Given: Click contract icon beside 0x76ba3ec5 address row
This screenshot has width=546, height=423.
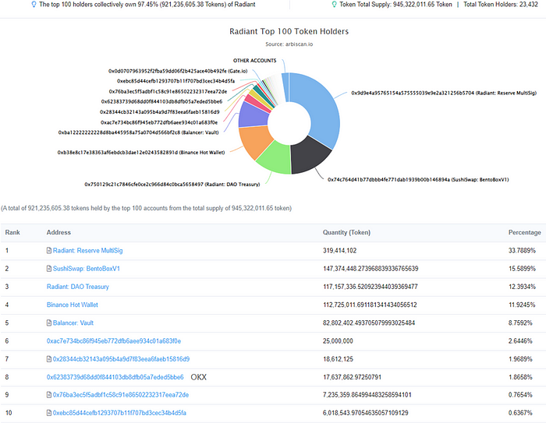Looking at the screenshot, I should [49, 395].
